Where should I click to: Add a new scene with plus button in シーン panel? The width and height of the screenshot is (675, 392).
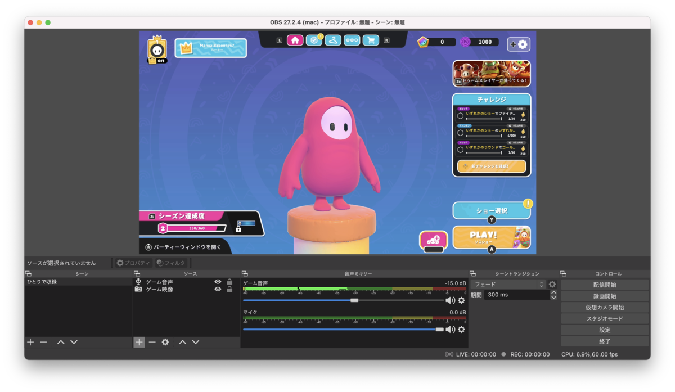click(30, 342)
